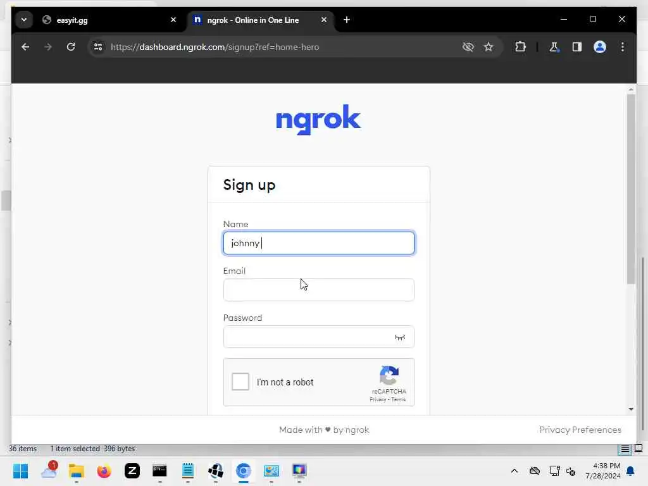The image size is (648, 486).
Task: Switch File Explorer to details view
Action: click(x=625, y=449)
